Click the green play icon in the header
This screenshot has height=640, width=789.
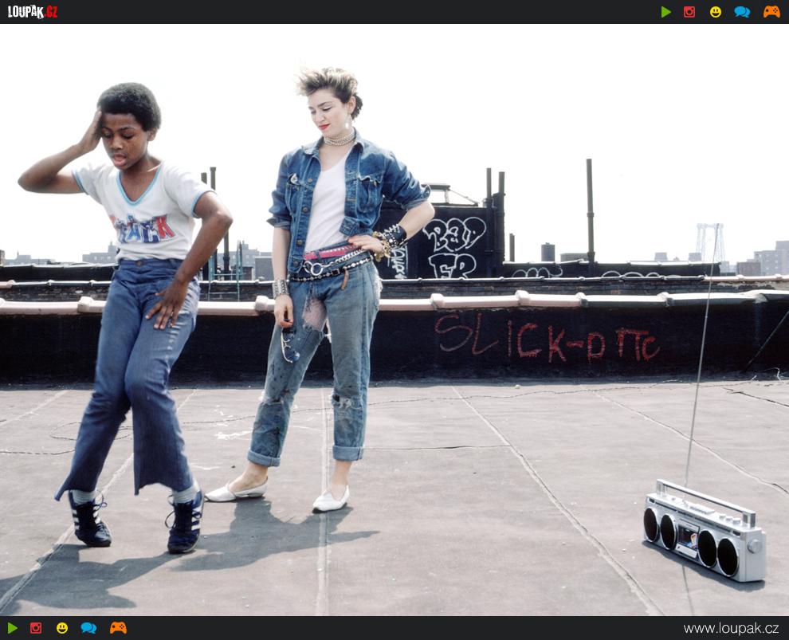coord(665,12)
